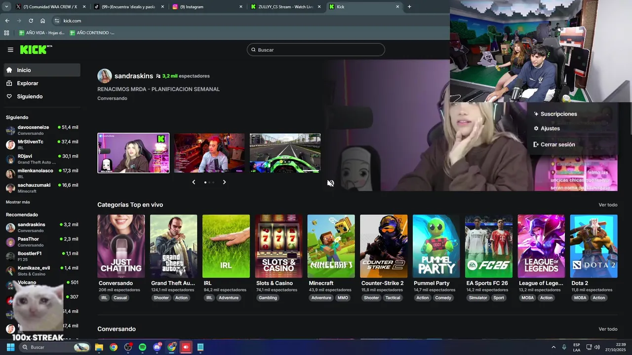Open AÑO VIDA bookmark
This screenshot has height=355, width=632.
[x=41, y=33]
